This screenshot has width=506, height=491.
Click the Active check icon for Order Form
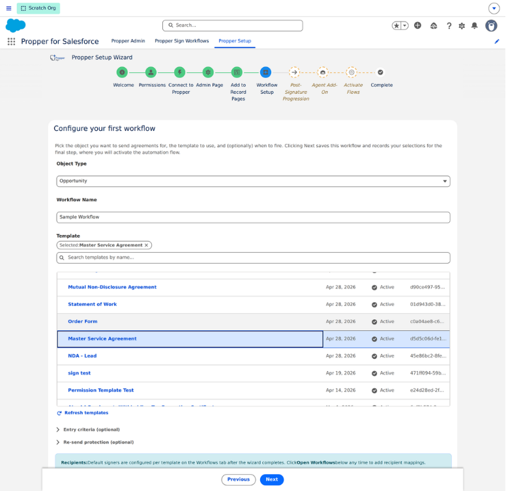coord(374,322)
